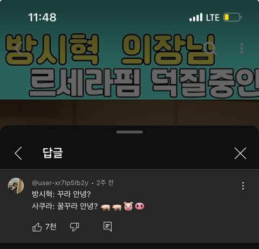Tap the 답글 header title
The image size is (259, 249).
[x=53, y=153]
